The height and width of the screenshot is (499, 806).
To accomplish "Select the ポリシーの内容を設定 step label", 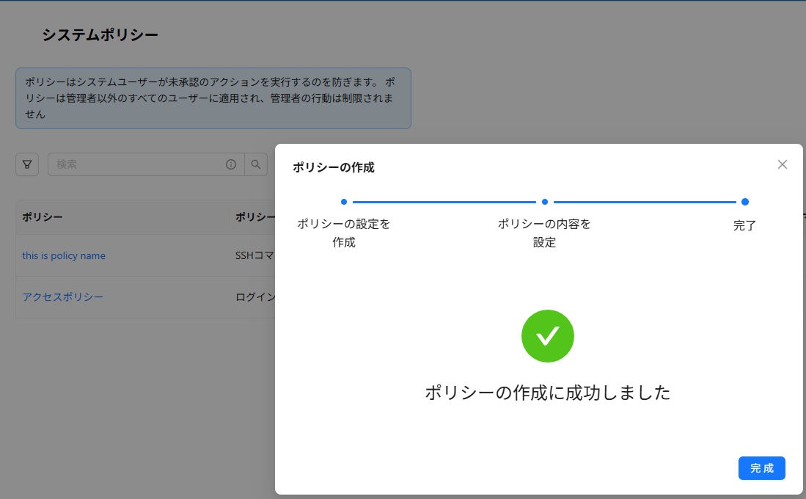I will (x=544, y=233).
